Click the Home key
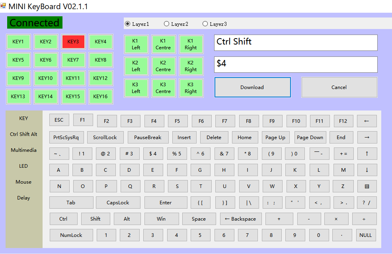The width and height of the screenshot is (392, 254). tap(245, 138)
